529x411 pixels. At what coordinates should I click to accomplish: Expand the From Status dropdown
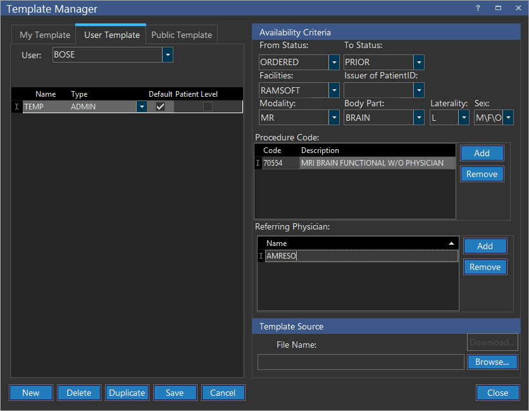334,63
